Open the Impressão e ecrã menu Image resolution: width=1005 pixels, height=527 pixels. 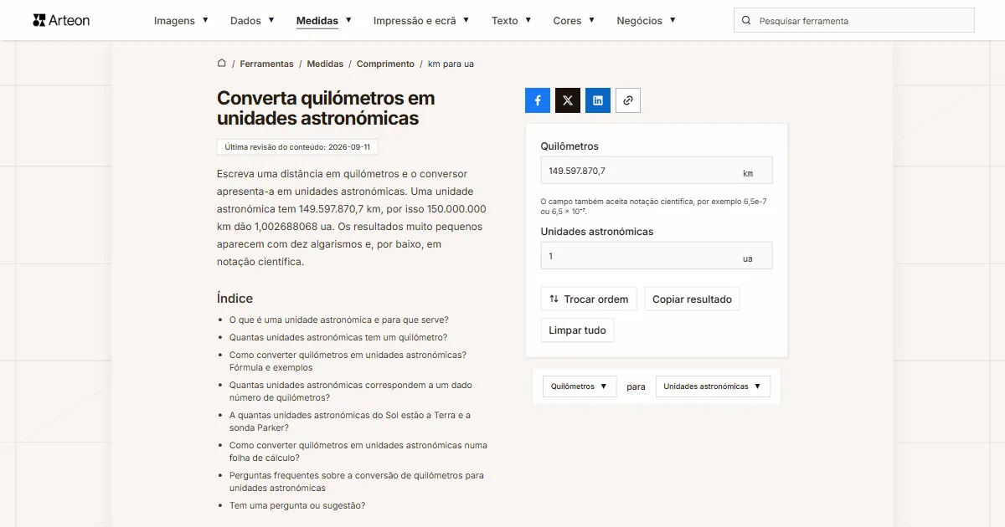421,21
